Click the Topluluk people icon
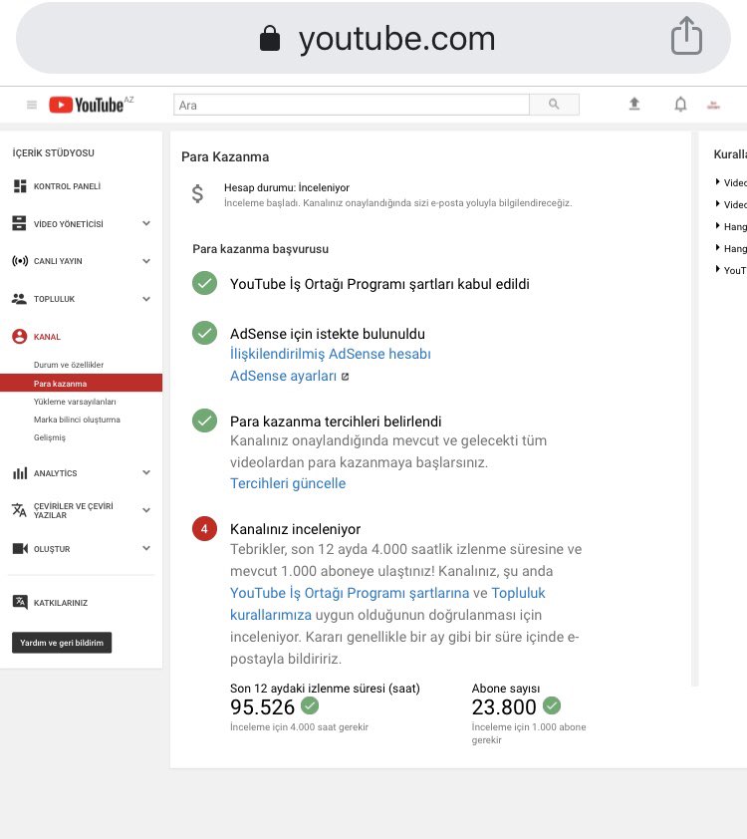This screenshot has width=747, height=839. point(19,299)
